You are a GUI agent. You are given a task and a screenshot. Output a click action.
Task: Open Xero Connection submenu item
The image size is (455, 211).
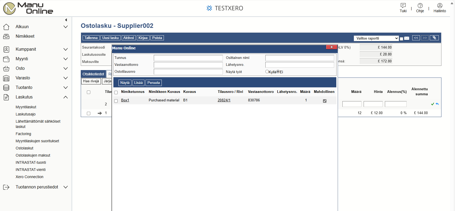pyautogui.click(x=29, y=177)
